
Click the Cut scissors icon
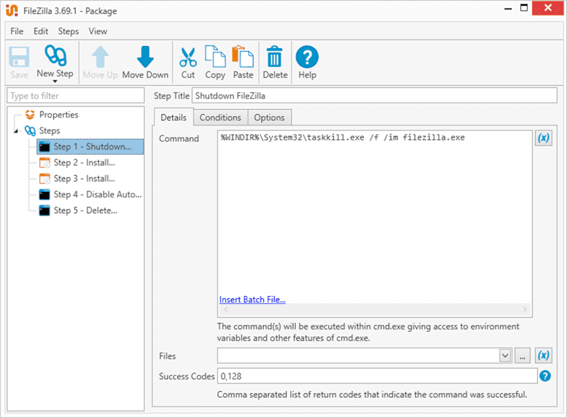coord(188,57)
